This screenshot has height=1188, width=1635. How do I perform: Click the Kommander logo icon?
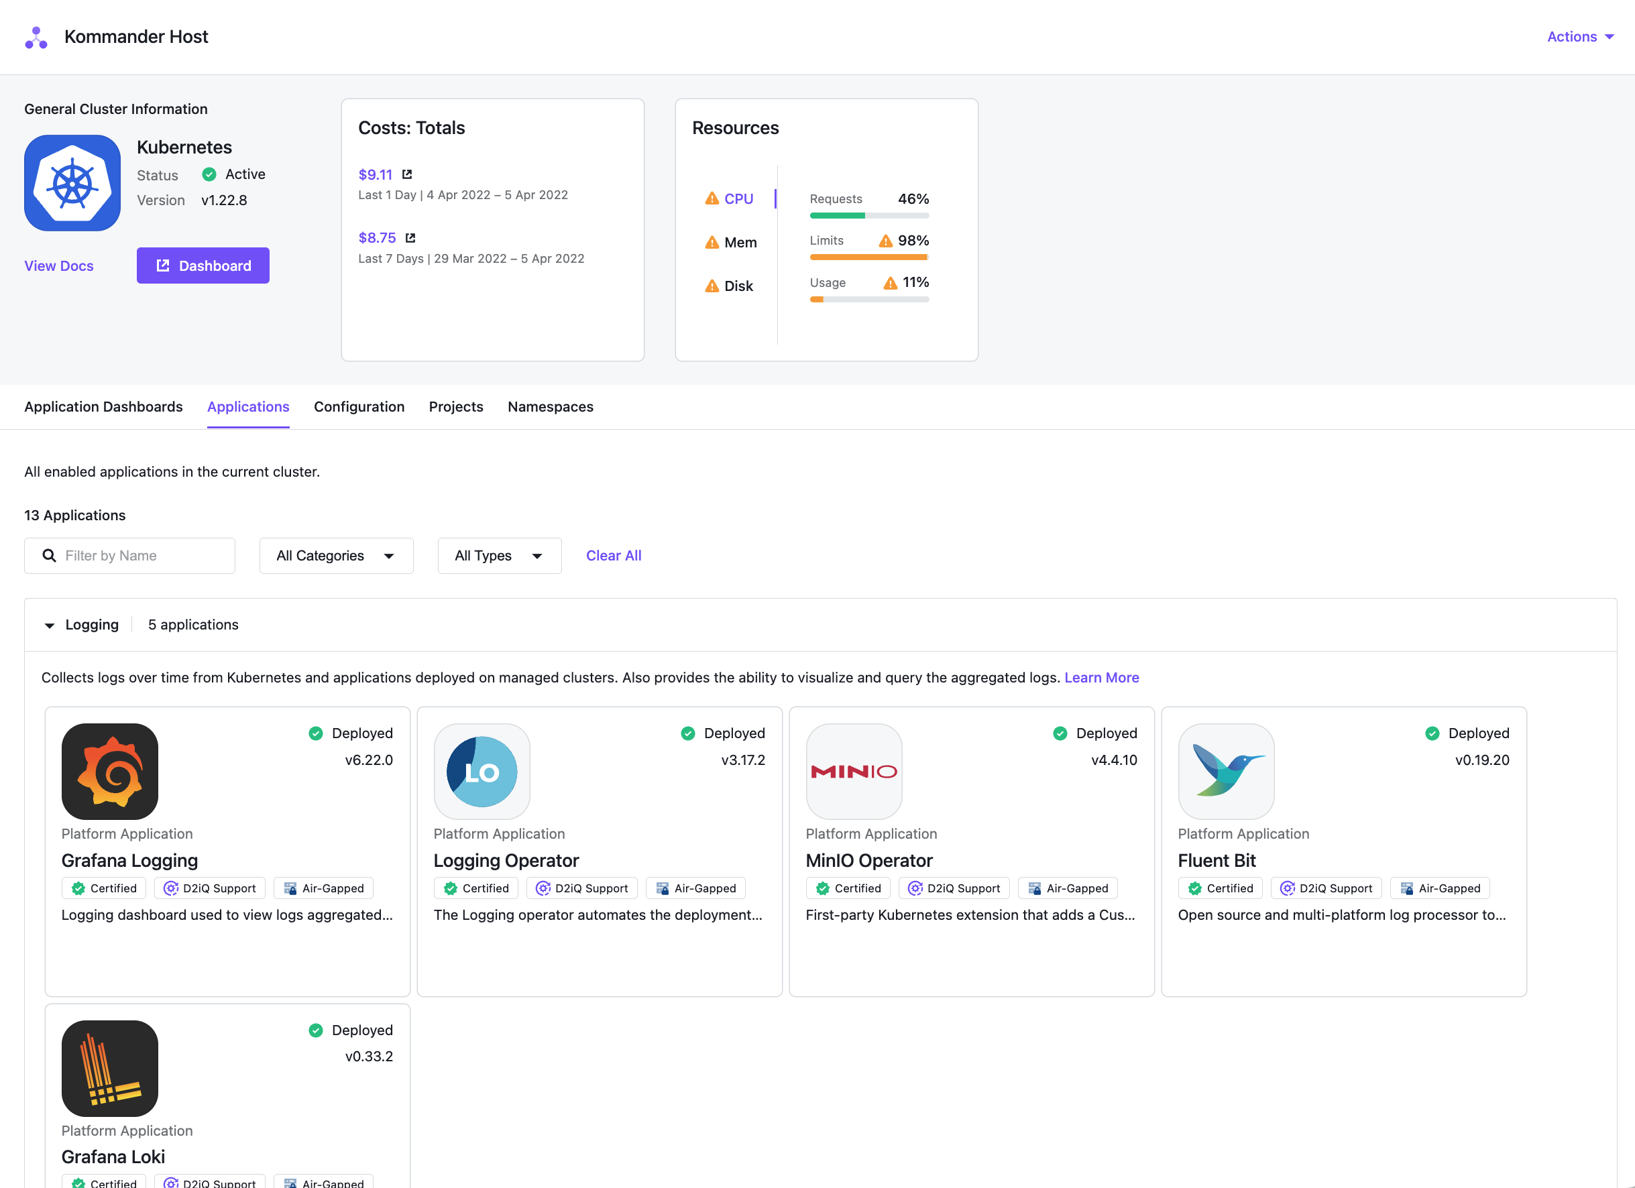click(x=36, y=38)
